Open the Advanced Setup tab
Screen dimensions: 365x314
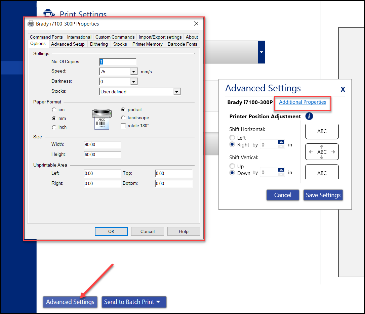[68, 44]
